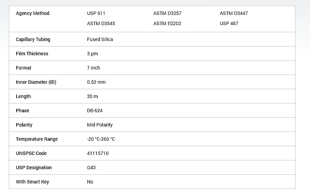310x196 pixels.
Task: Click the DB-624 phase value
Action: coord(95,111)
